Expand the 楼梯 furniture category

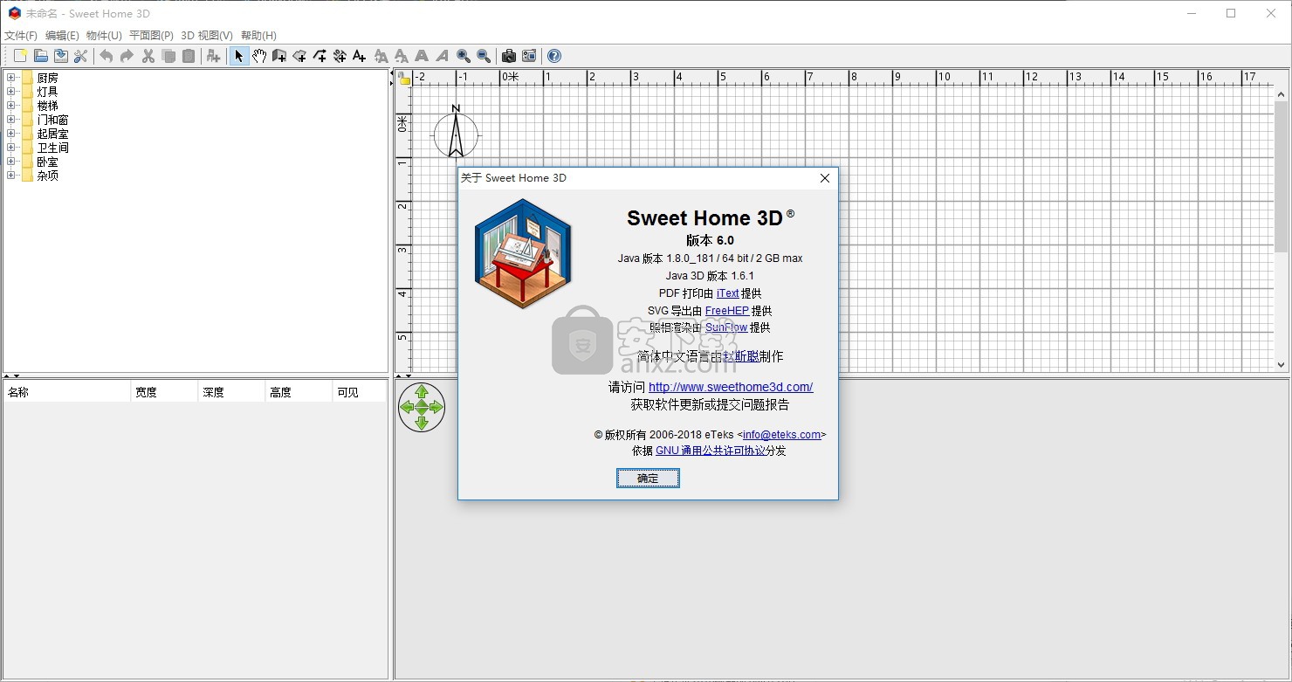11,106
